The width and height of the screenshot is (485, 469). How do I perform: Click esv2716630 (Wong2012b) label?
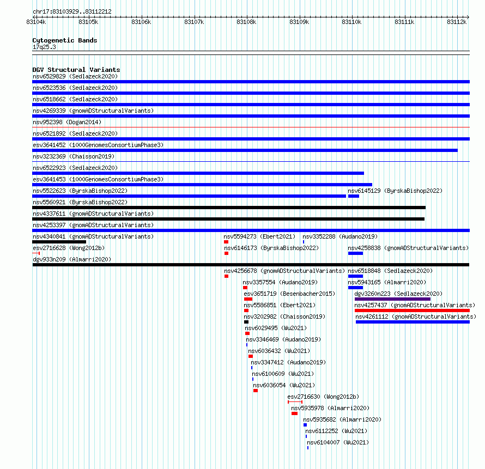pos(323,397)
